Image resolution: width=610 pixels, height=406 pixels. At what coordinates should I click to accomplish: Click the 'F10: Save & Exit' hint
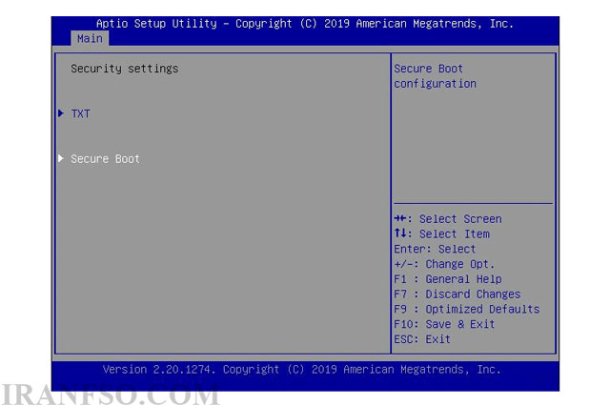[444, 324]
